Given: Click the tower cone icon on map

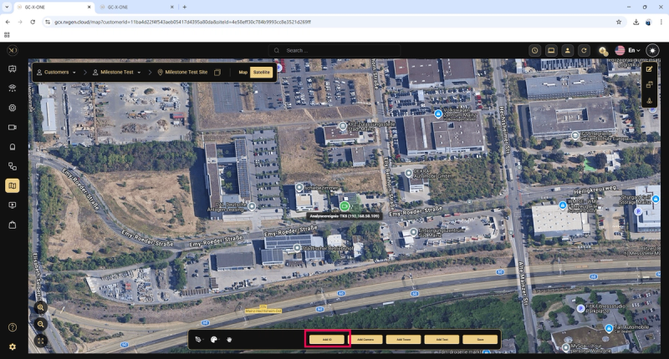Looking at the screenshot, I should tap(649, 100).
